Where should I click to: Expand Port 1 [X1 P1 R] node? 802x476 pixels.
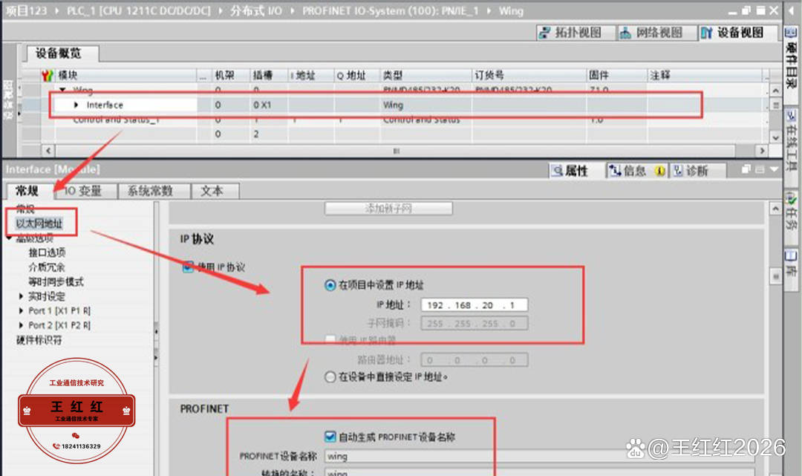point(21,311)
